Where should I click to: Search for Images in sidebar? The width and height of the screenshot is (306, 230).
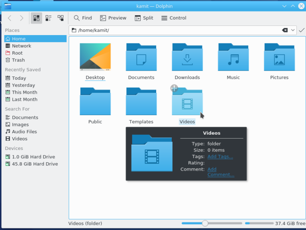(x=35, y=124)
